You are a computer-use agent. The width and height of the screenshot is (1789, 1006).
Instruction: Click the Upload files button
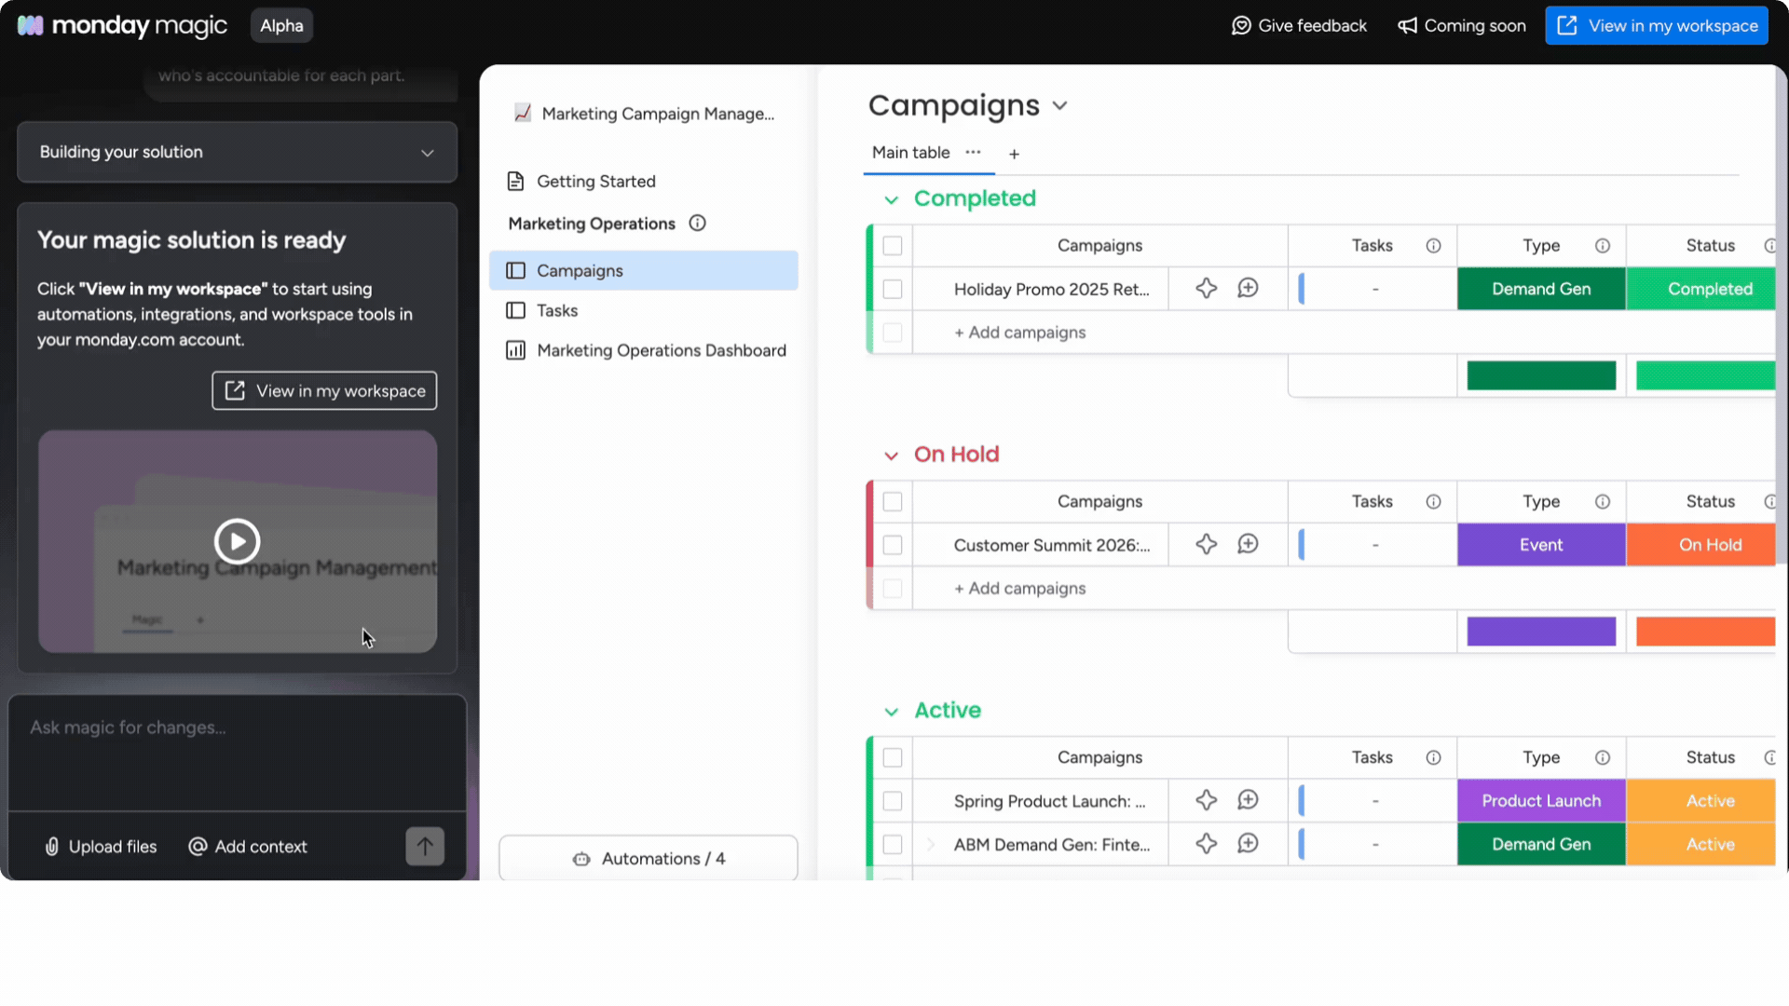(101, 847)
